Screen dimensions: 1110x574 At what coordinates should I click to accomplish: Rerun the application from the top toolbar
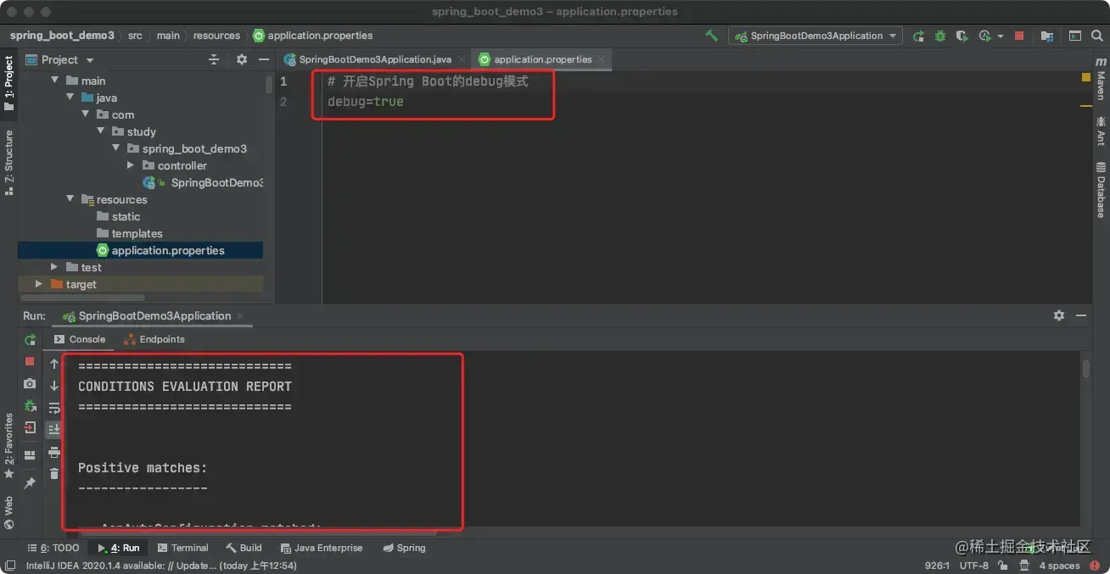(x=918, y=36)
